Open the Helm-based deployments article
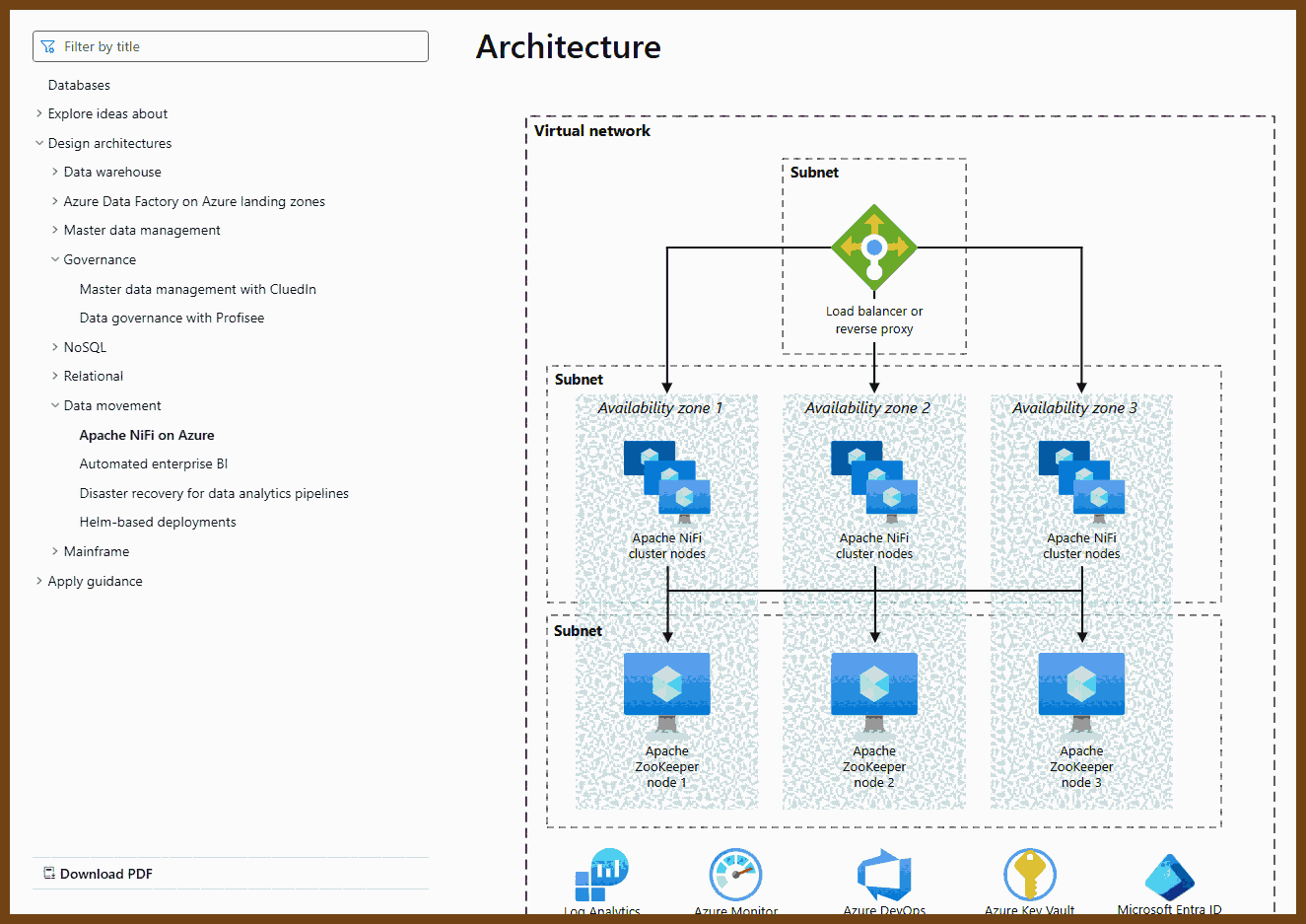 [158, 522]
